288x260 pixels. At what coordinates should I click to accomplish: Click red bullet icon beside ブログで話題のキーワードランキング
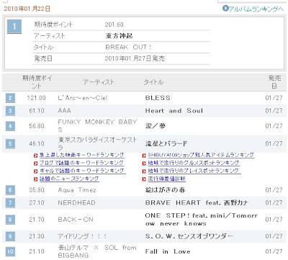[36, 163]
